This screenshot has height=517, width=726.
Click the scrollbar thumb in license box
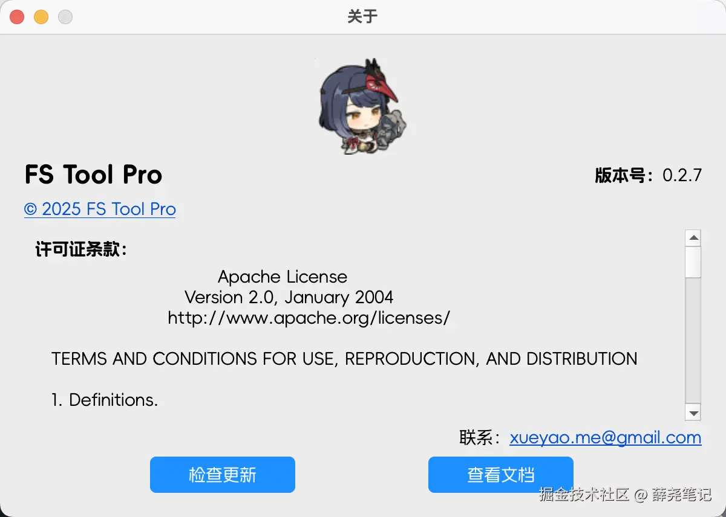693,262
